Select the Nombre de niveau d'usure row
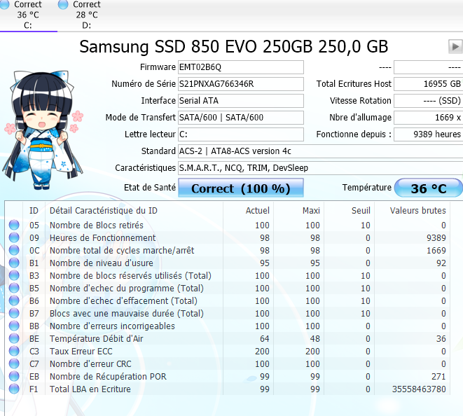 228,263
